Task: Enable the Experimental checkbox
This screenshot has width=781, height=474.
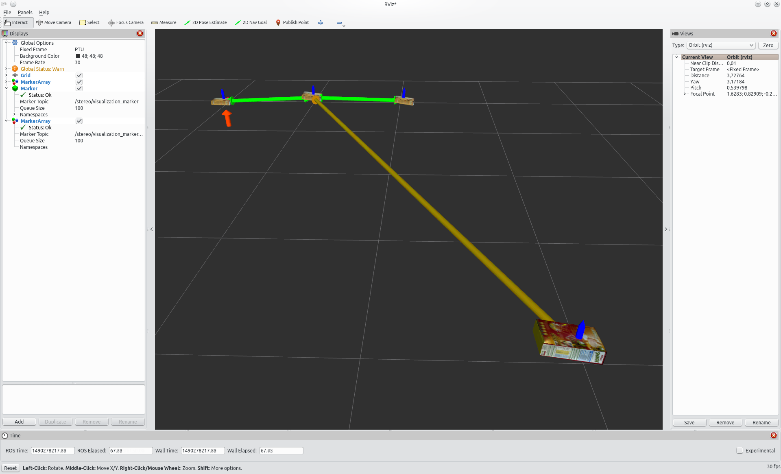Action: (x=740, y=450)
